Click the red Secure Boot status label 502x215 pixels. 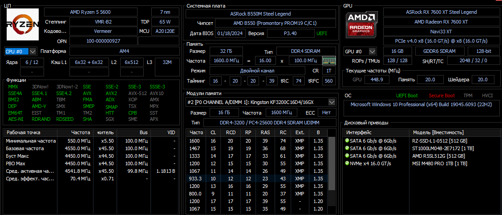coord(442,96)
